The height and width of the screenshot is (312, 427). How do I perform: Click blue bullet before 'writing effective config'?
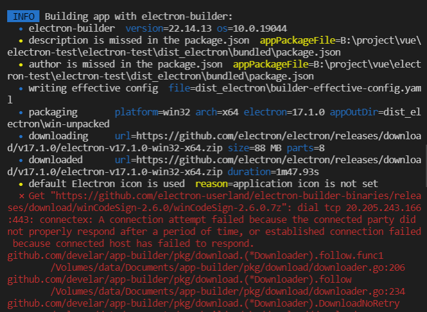[x=21, y=88]
